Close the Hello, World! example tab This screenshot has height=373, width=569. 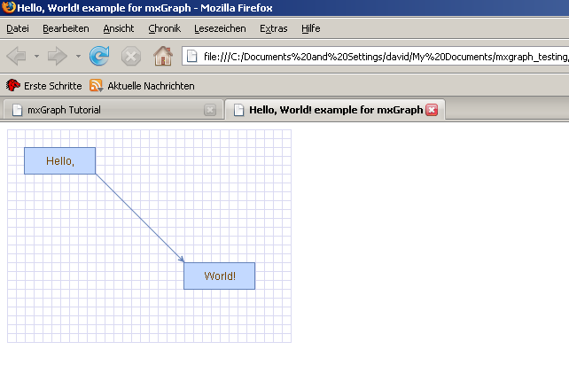(x=432, y=110)
